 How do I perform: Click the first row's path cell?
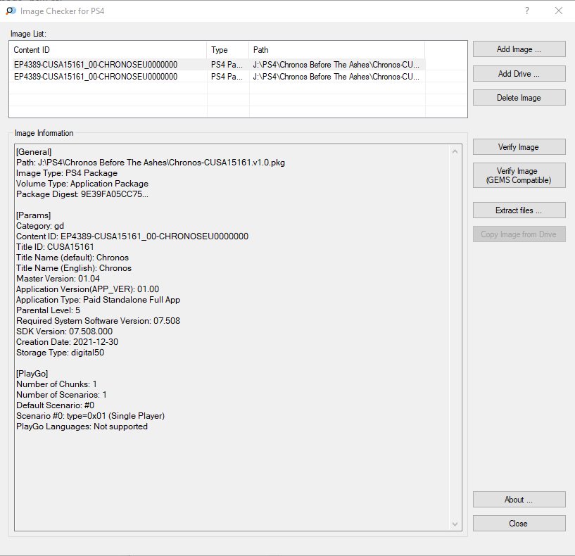click(336, 65)
